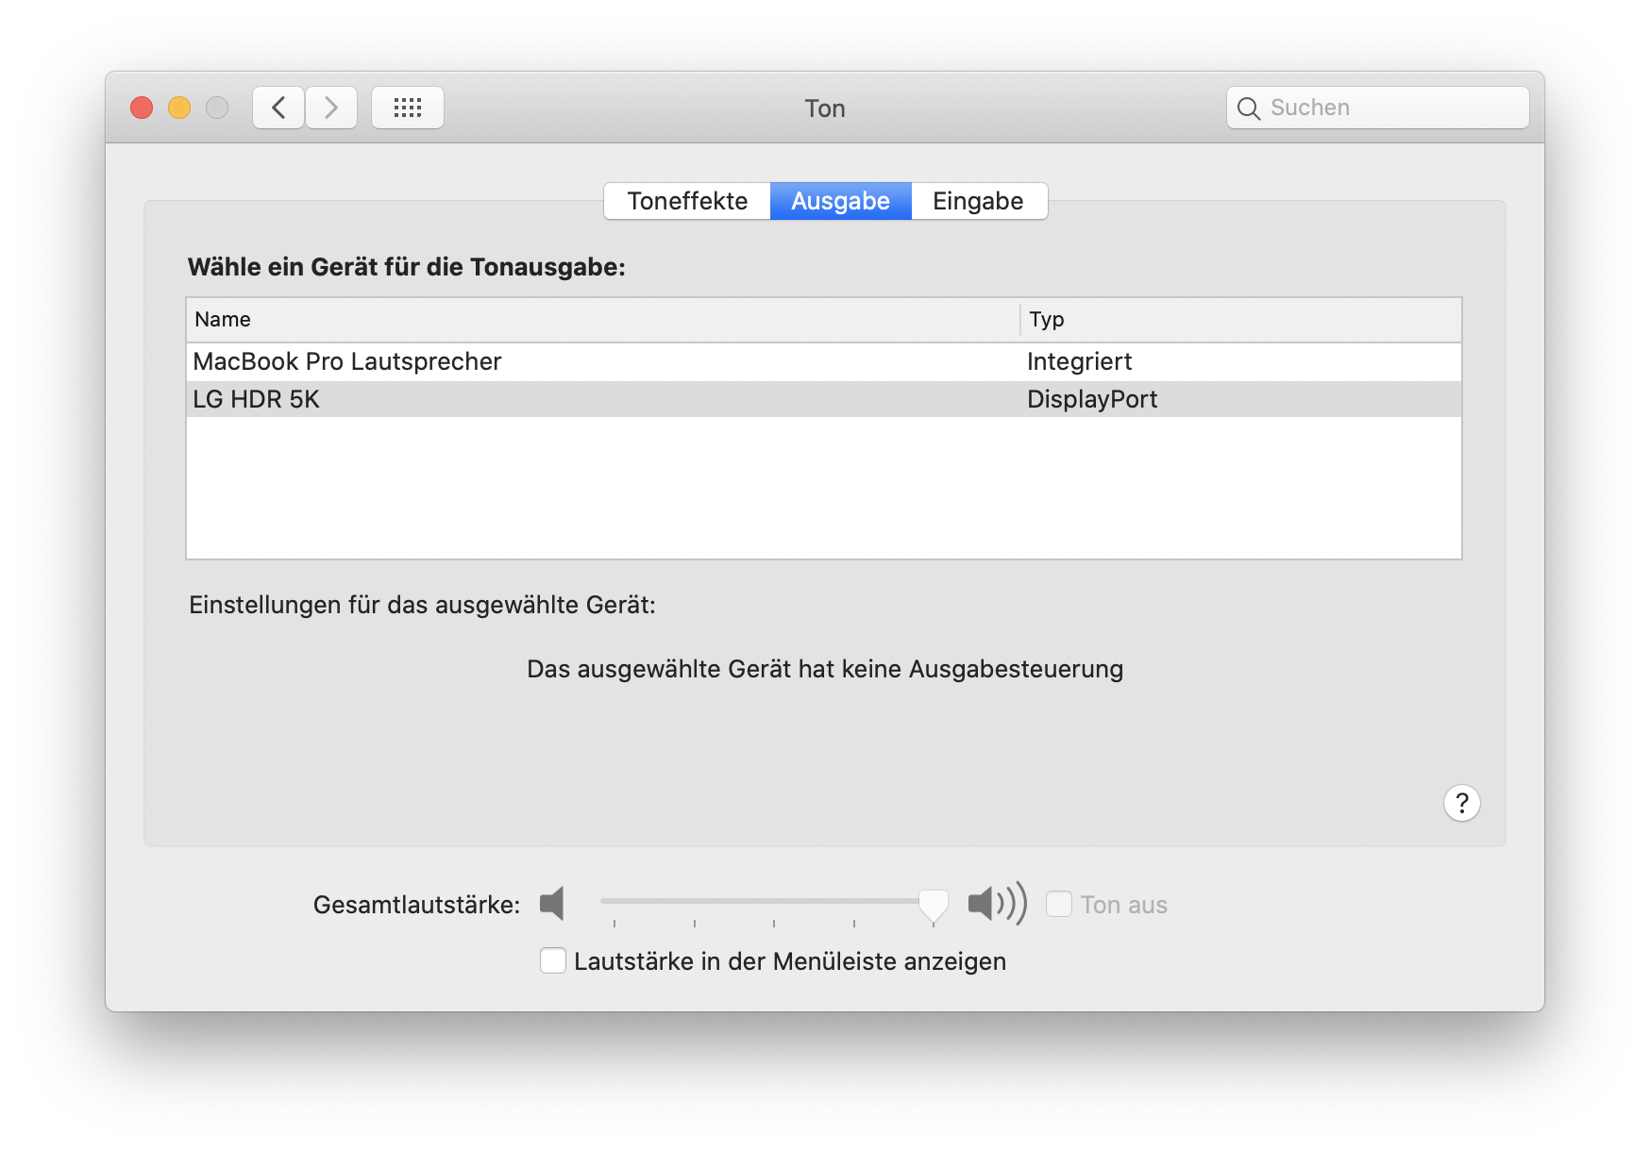Minimize the Ton window with yellow button
The height and width of the screenshot is (1151, 1650).
click(179, 108)
